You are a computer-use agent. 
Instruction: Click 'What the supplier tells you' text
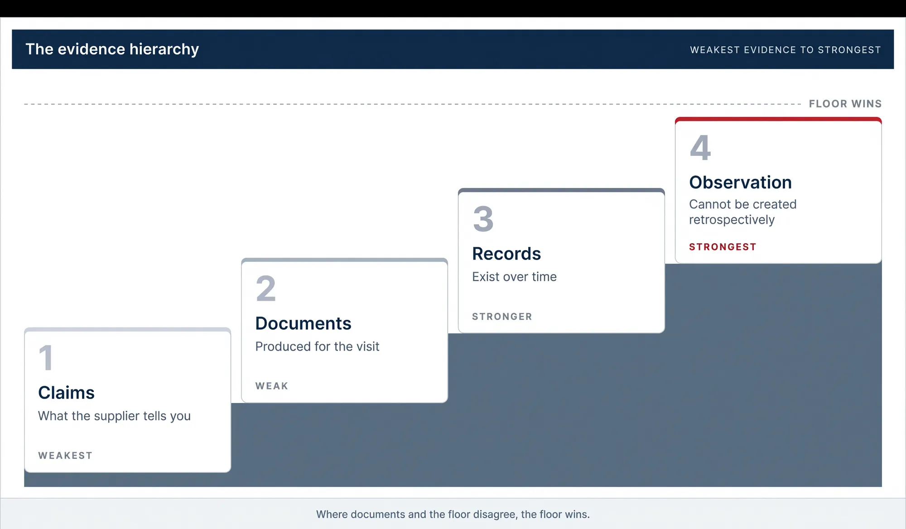point(114,416)
